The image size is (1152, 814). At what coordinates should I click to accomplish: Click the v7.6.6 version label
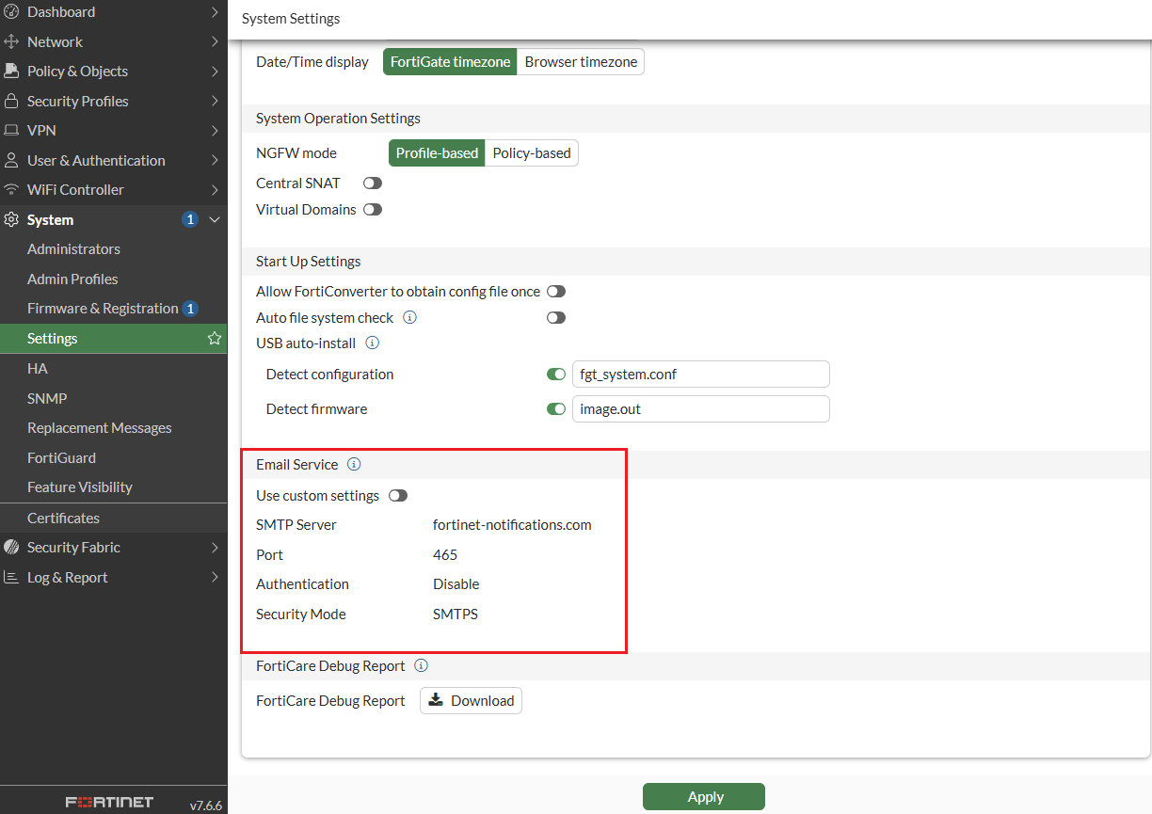(206, 806)
